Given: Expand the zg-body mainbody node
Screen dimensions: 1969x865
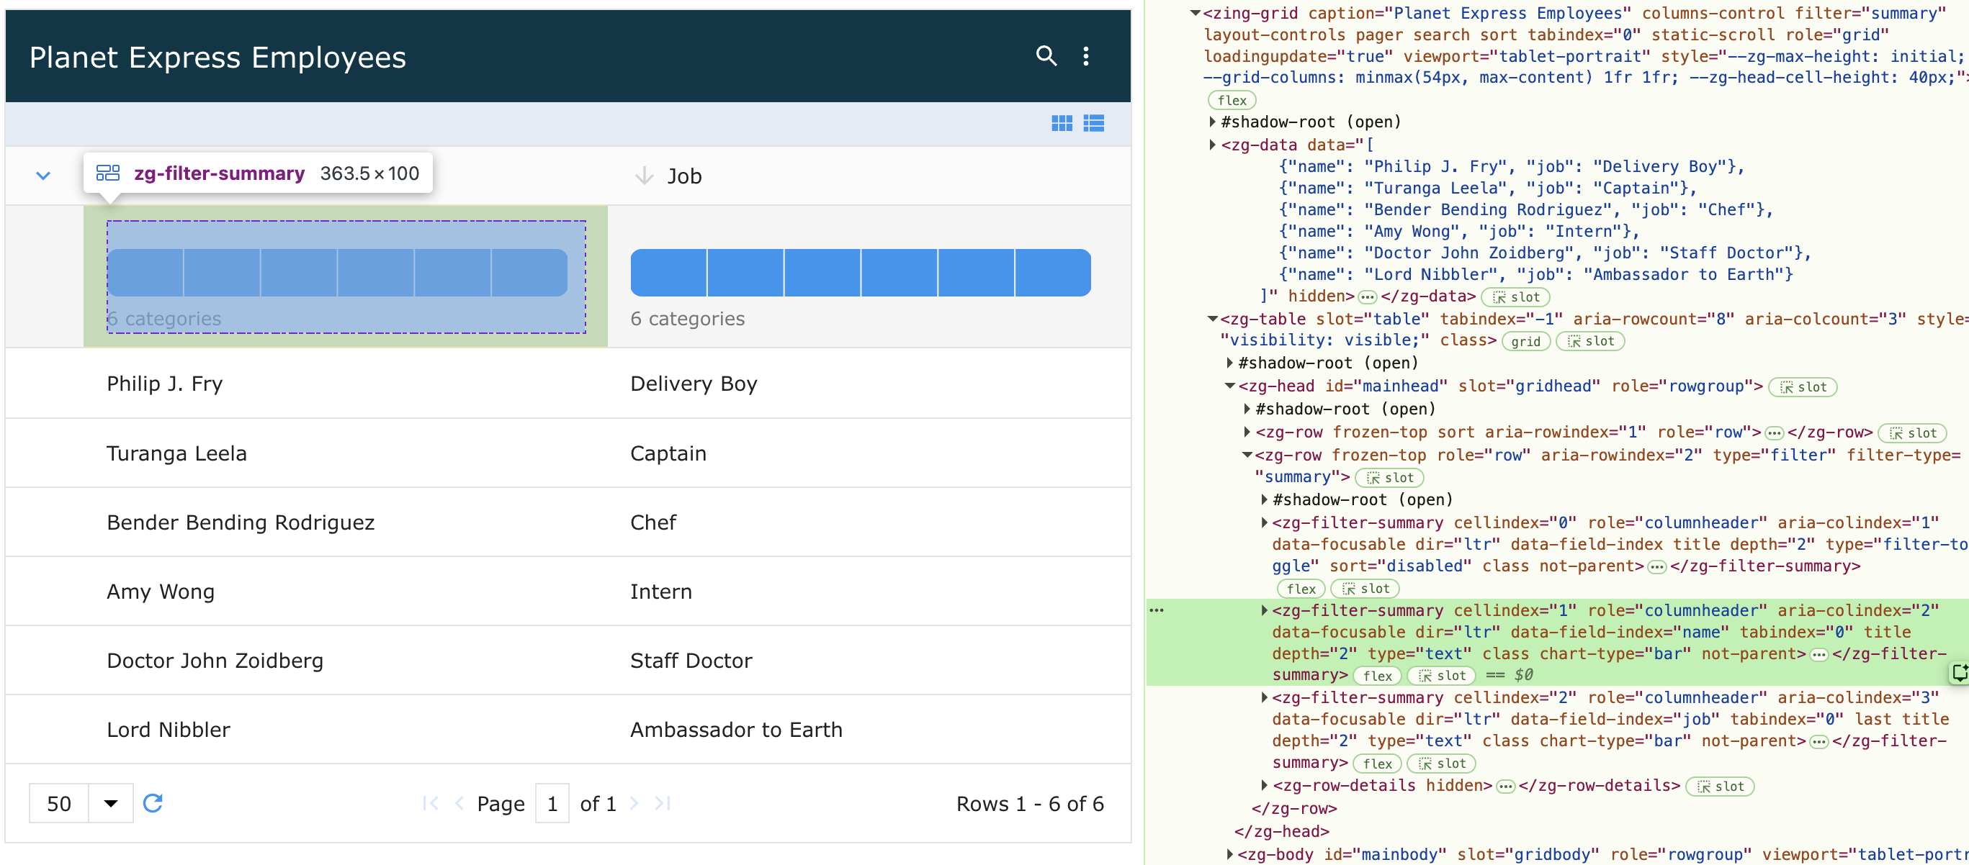Looking at the screenshot, I should [x=1230, y=854].
